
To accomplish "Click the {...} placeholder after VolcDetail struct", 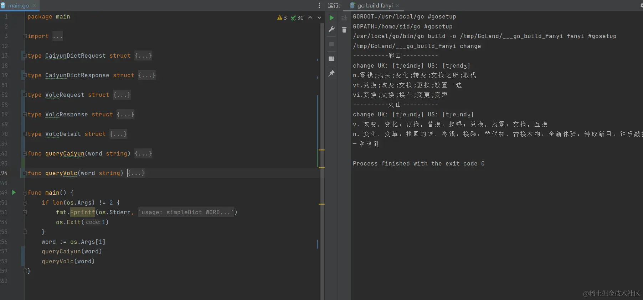I will 118,134.
